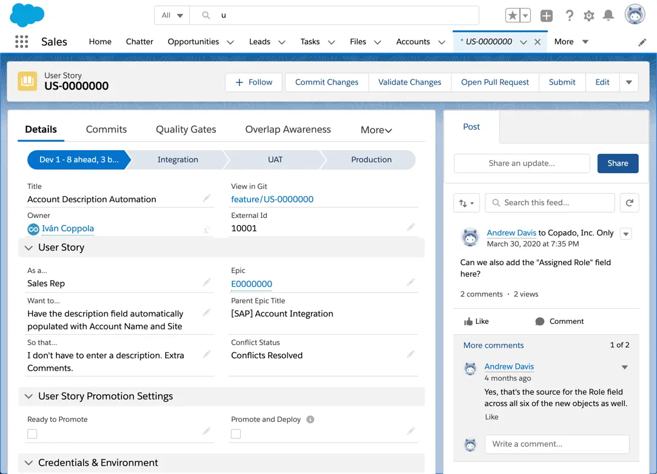Open the post actions dropdown arrow
The width and height of the screenshot is (657, 474).
(626, 234)
